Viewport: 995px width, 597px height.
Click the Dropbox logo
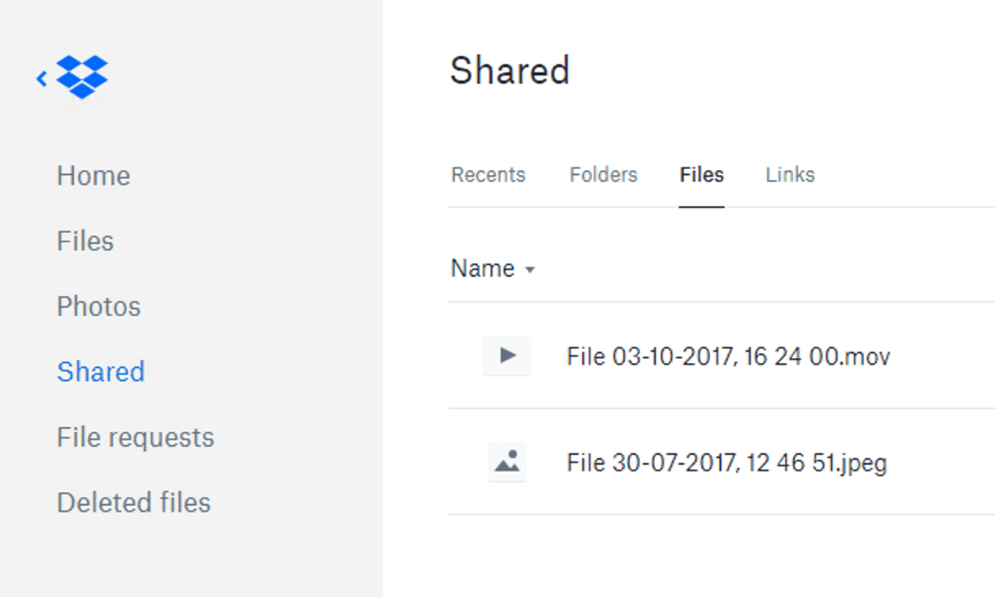coord(82,77)
